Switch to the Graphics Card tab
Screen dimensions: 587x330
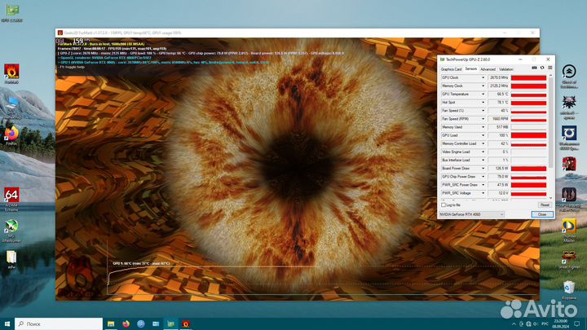pyautogui.click(x=451, y=69)
